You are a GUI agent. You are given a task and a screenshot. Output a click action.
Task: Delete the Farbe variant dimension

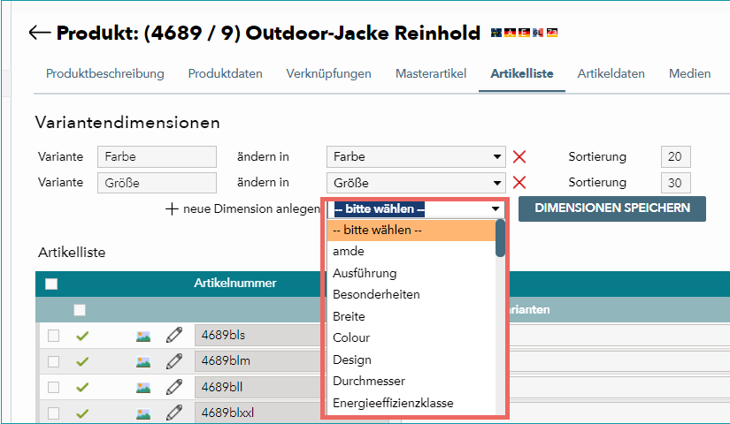click(519, 156)
